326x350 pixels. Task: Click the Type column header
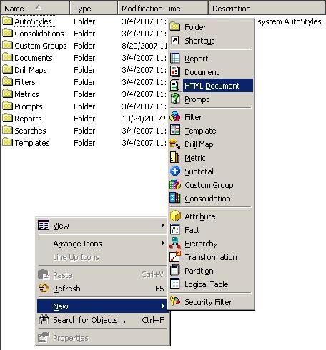[94, 8]
